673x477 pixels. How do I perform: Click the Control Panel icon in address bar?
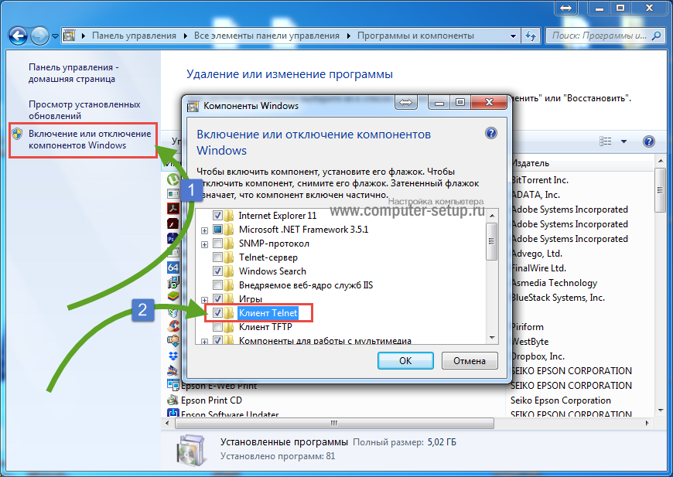(x=70, y=36)
